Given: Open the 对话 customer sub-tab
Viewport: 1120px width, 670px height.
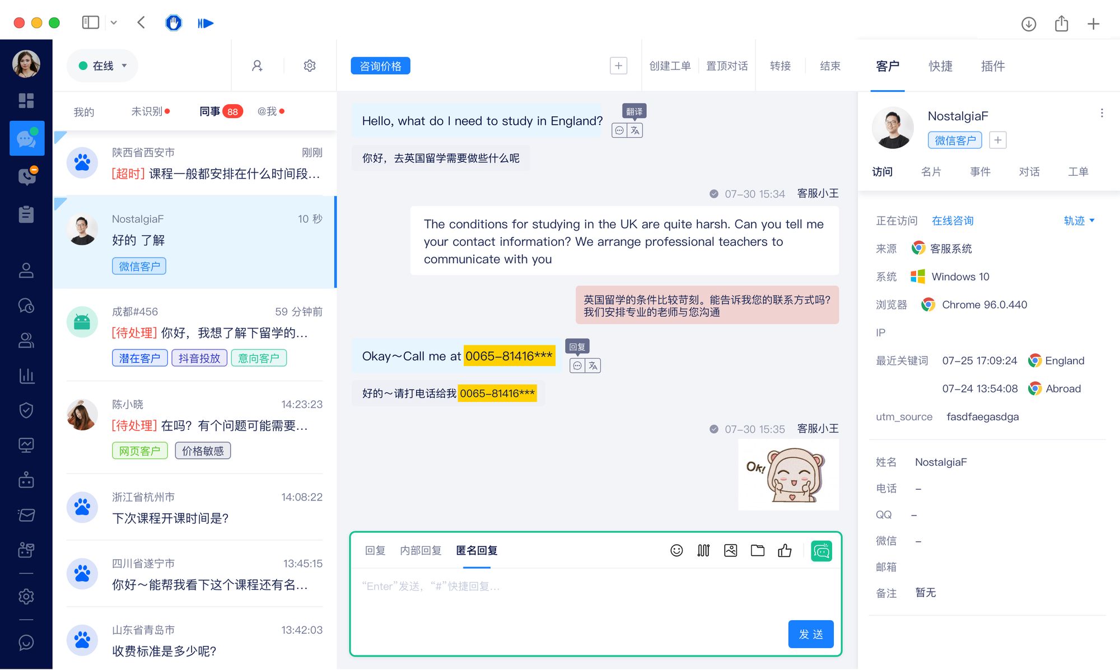Looking at the screenshot, I should click(x=1029, y=172).
